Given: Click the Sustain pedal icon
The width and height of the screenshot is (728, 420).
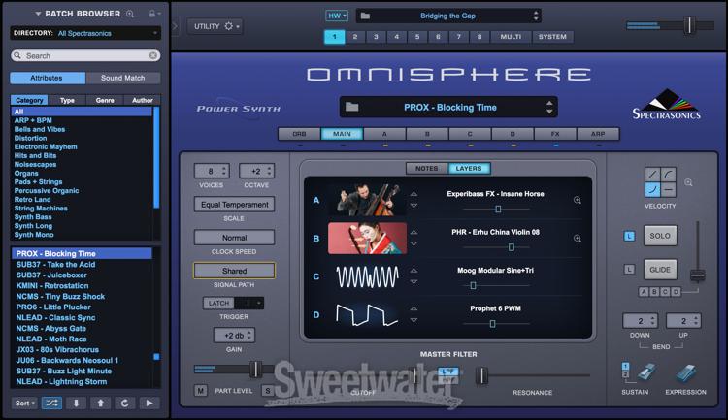Looking at the screenshot, I should pyautogui.click(x=645, y=372).
